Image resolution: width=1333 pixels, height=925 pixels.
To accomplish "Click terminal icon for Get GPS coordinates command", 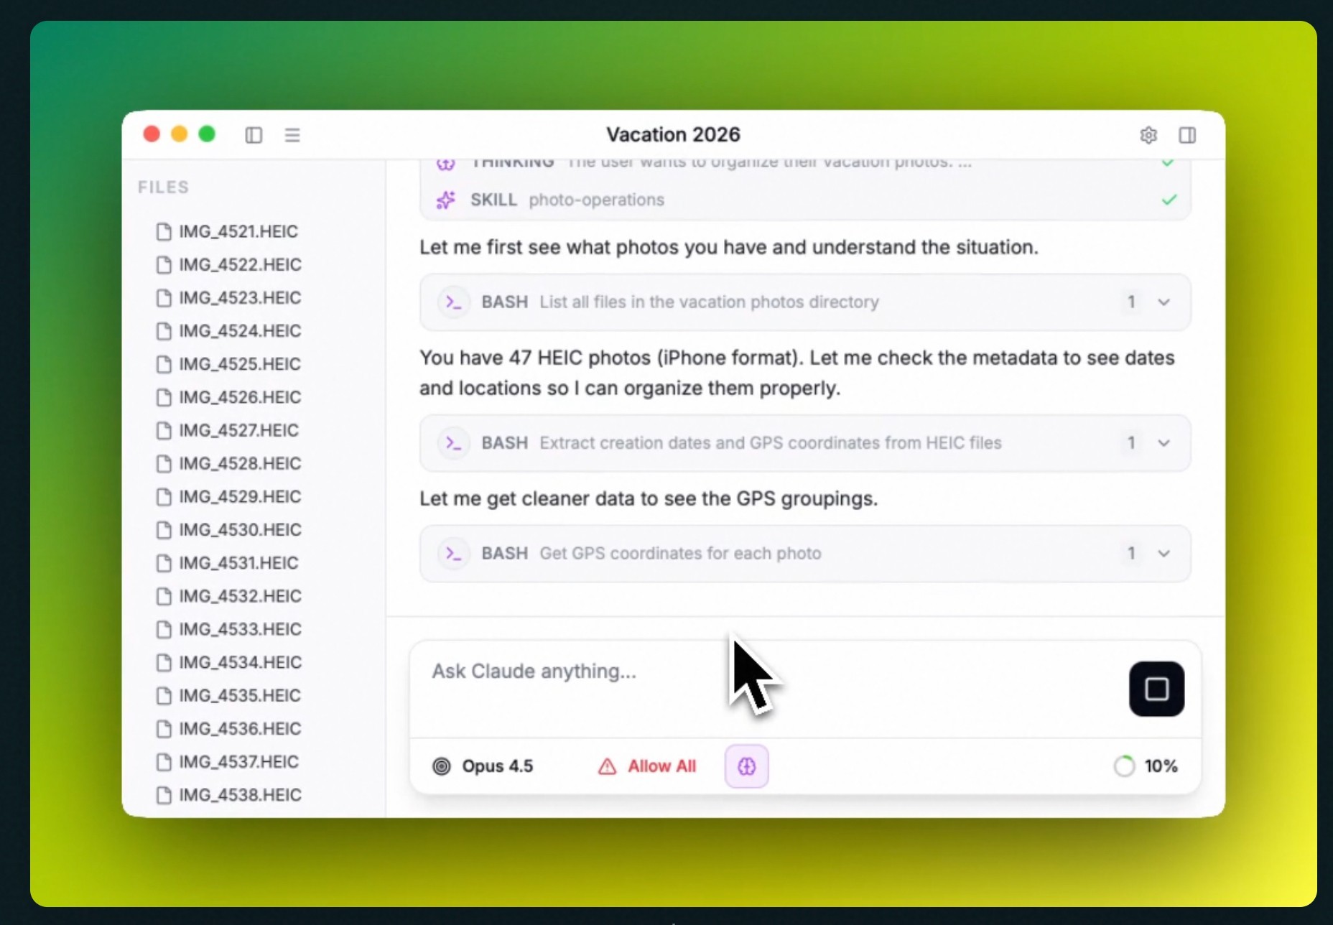I will coord(453,554).
